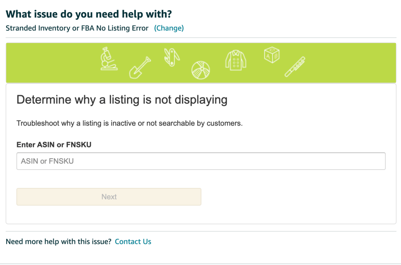Click the toy letter block icon
Viewport: 401px width, 265px height.
271,55
